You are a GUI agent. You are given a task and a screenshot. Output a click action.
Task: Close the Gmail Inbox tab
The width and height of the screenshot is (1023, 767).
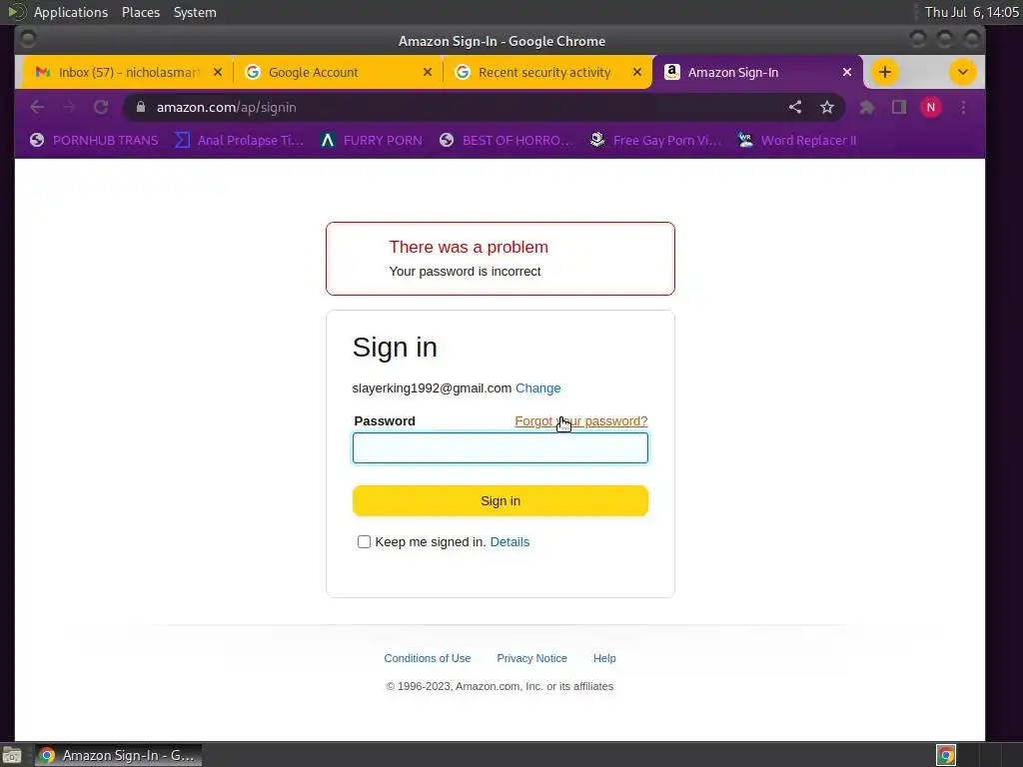[x=218, y=72]
